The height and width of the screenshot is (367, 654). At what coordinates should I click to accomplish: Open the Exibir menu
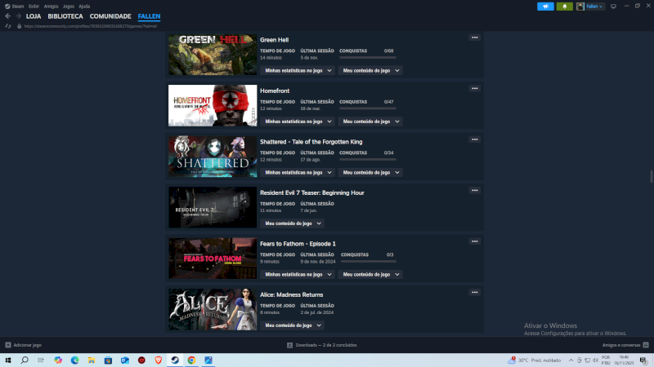[34, 7]
